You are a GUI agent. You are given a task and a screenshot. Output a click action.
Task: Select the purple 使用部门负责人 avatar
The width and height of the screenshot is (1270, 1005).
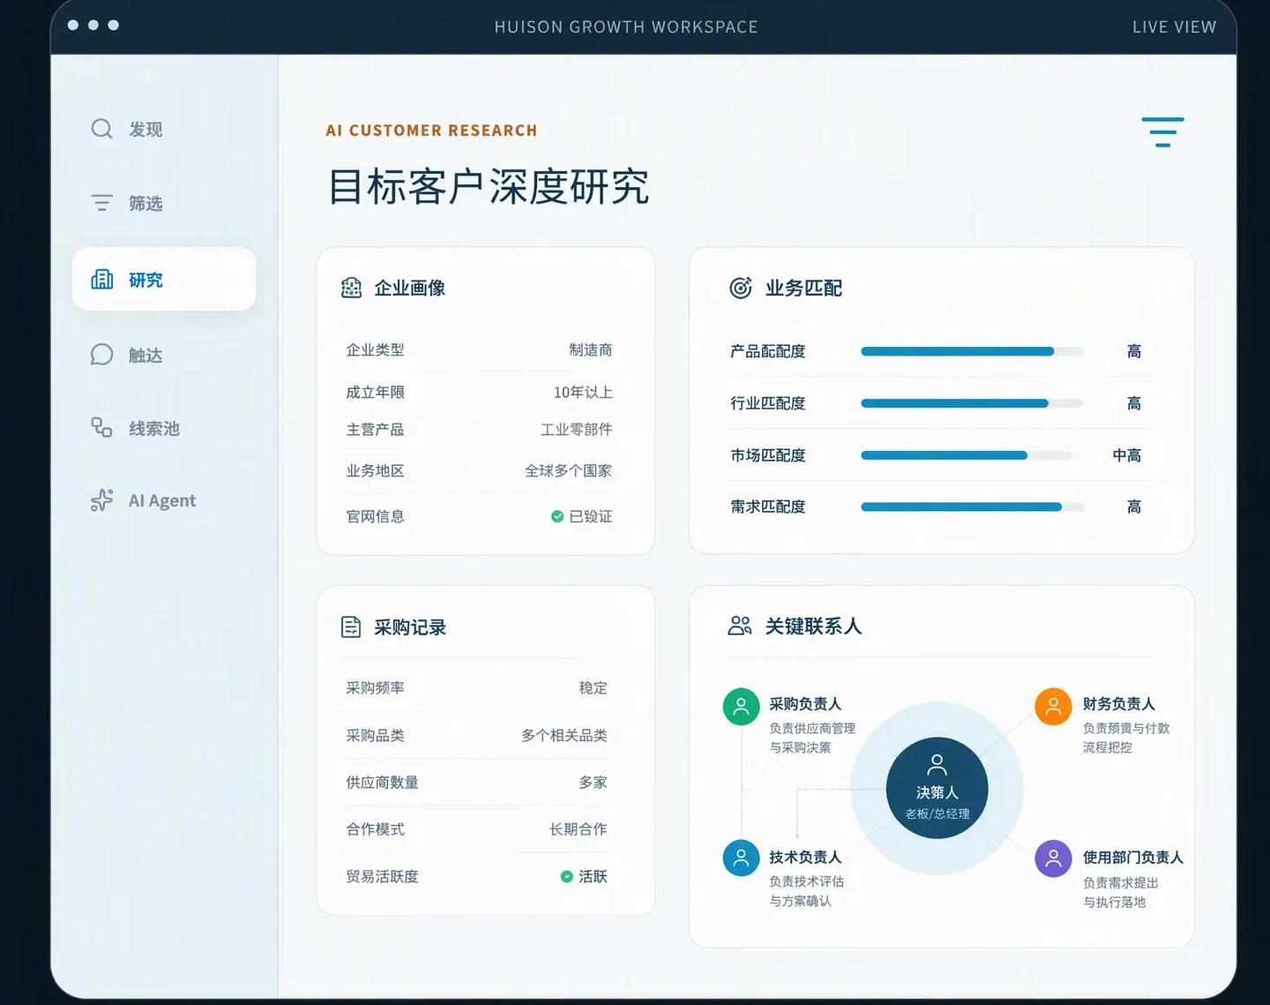tap(1053, 857)
